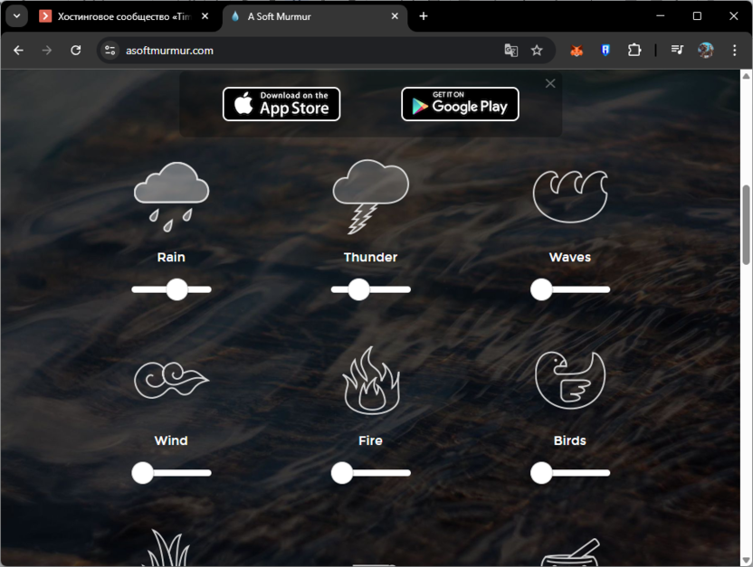
Task: Click the Fire volume slider
Action: pyautogui.click(x=371, y=473)
